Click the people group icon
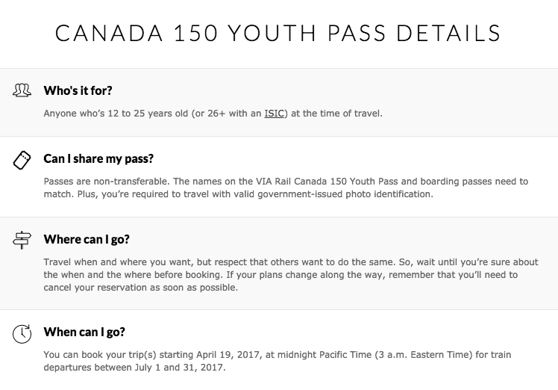The height and width of the screenshot is (390, 558). pos(22,90)
